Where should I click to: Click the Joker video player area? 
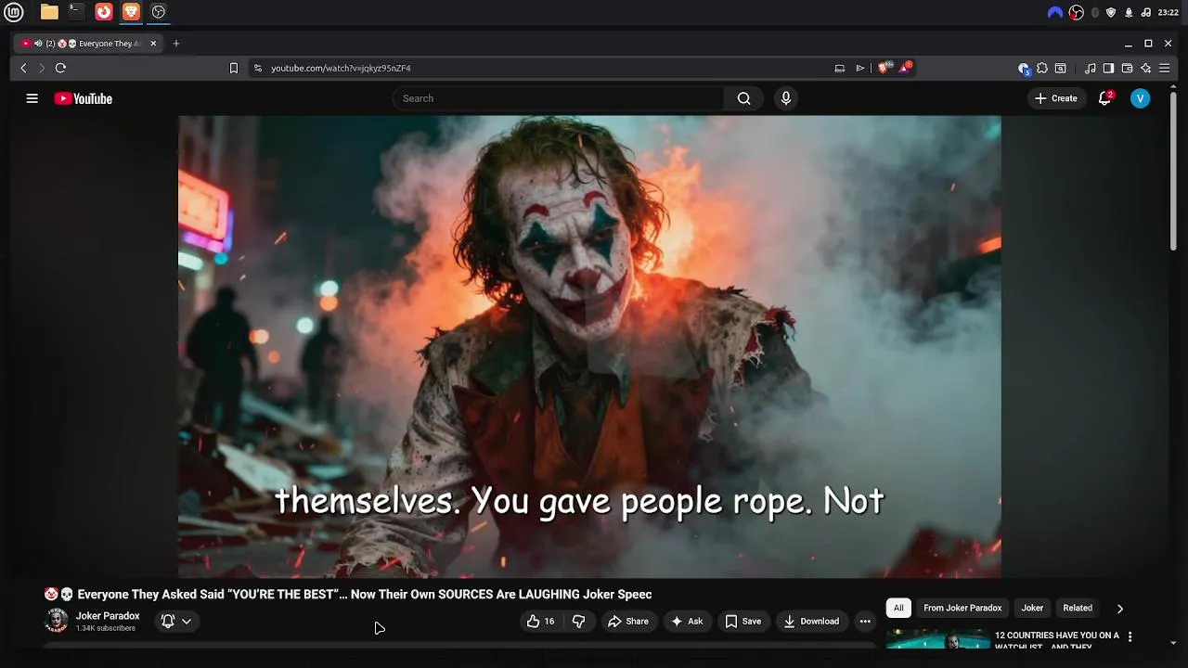click(x=589, y=347)
